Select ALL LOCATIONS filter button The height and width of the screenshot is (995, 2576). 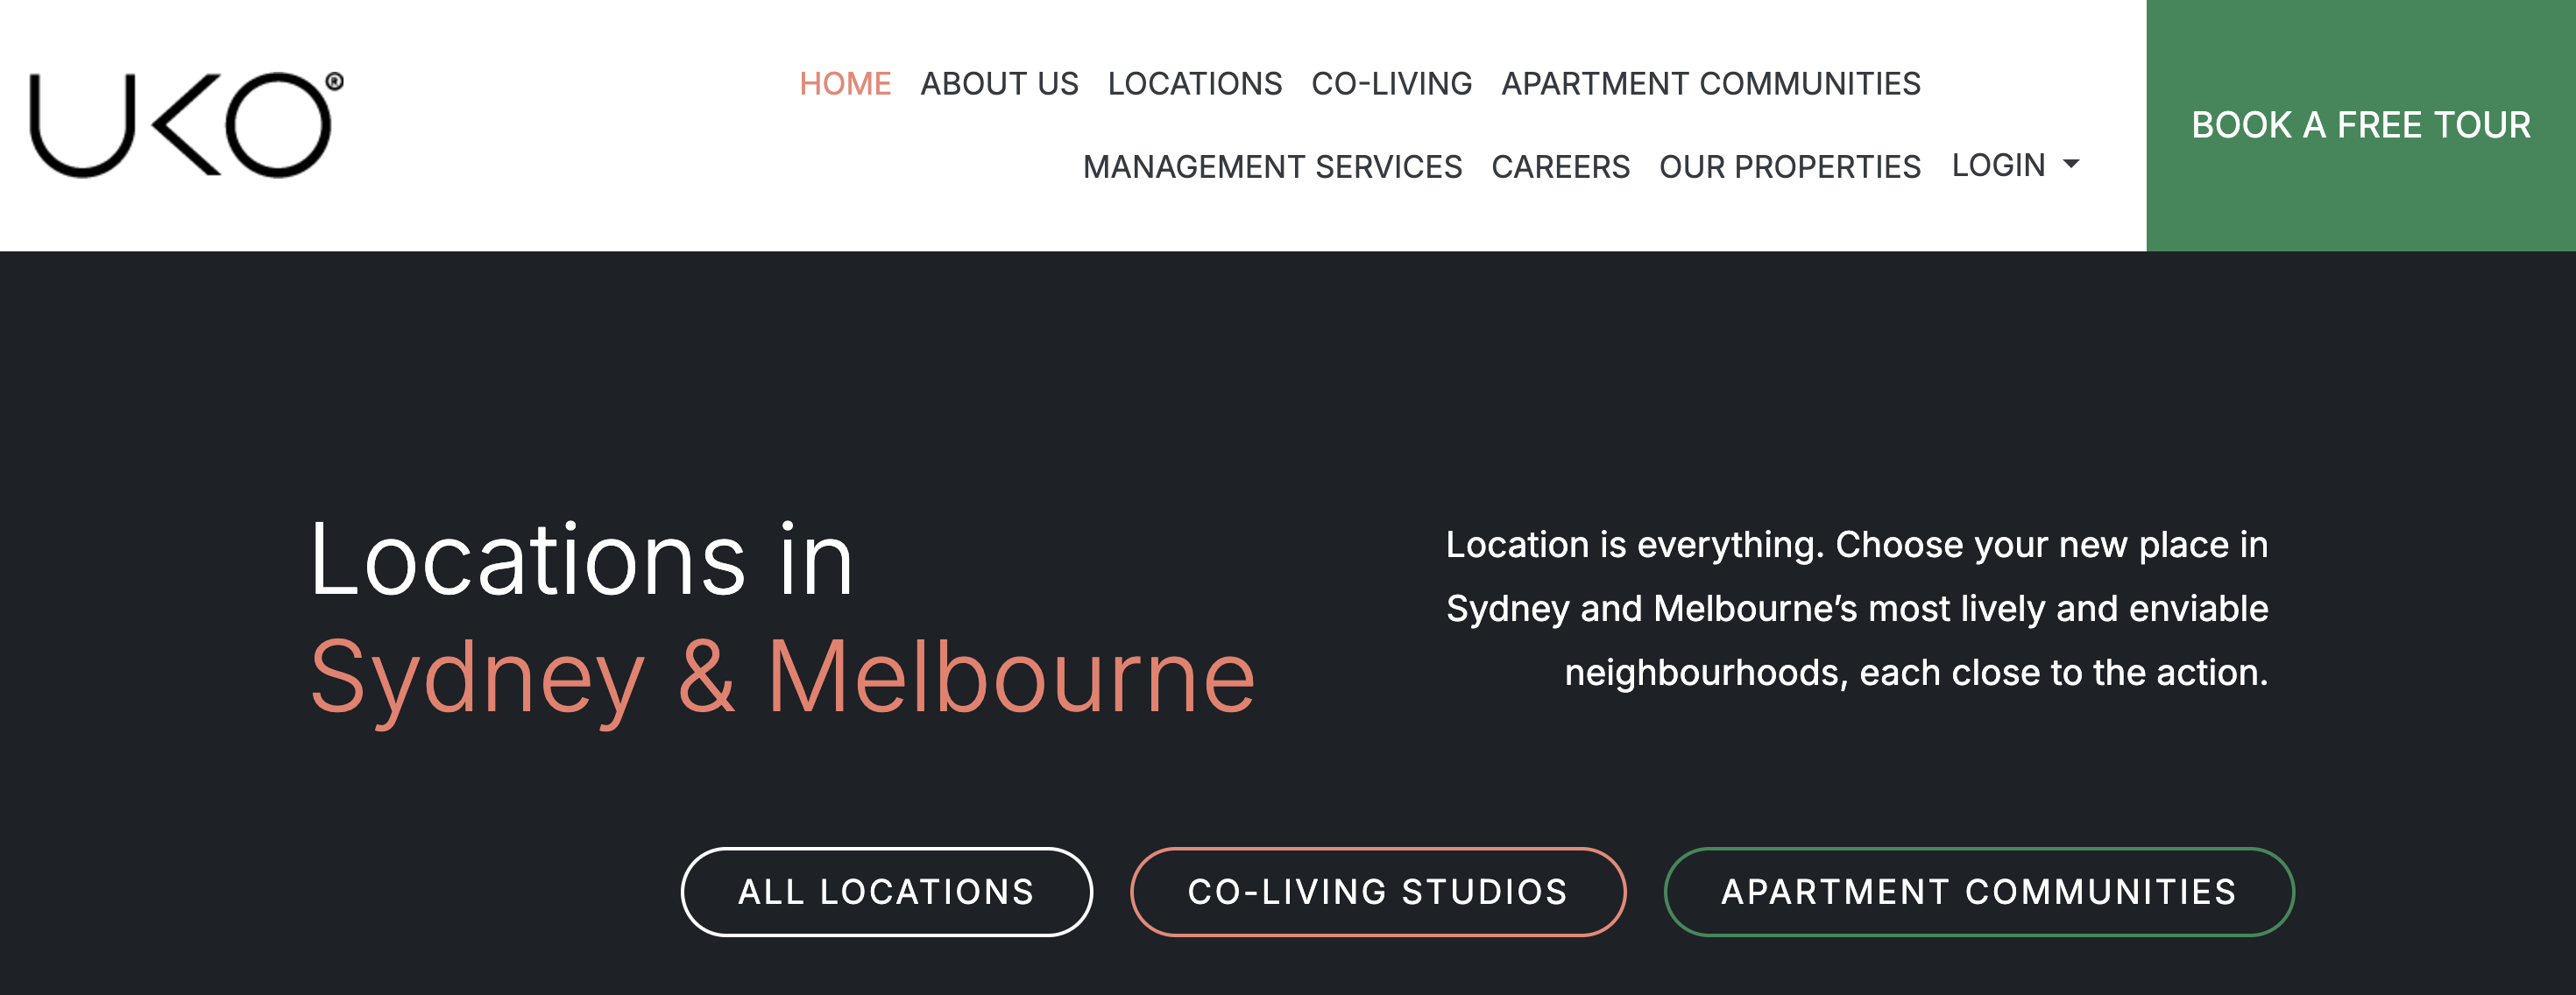click(886, 891)
